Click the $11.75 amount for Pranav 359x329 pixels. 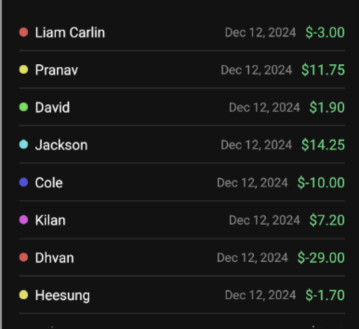tap(323, 70)
